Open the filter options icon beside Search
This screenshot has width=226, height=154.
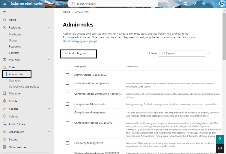click(x=209, y=53)
